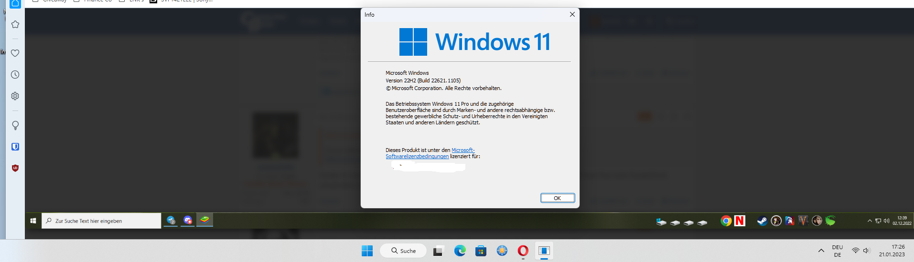Open the round blue-orange app in taskbar
914x262 pixels.
pyautogui.click(x=502, y=251)
